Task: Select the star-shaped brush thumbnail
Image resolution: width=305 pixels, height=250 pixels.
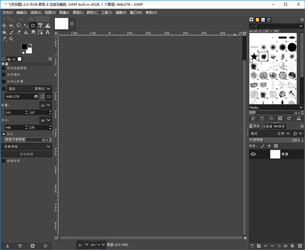Action: pos(253,55)
